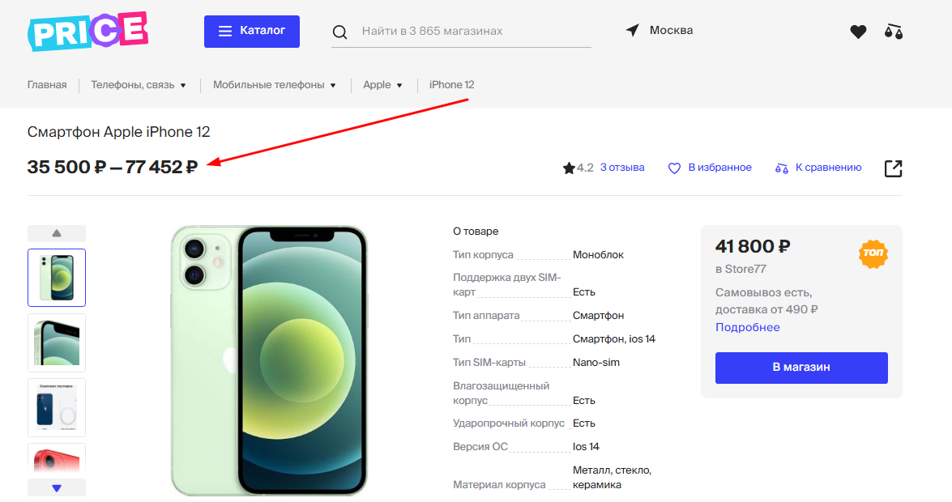
Task: Open the 3 отзыва reviews link
Action: click(622, 168)
